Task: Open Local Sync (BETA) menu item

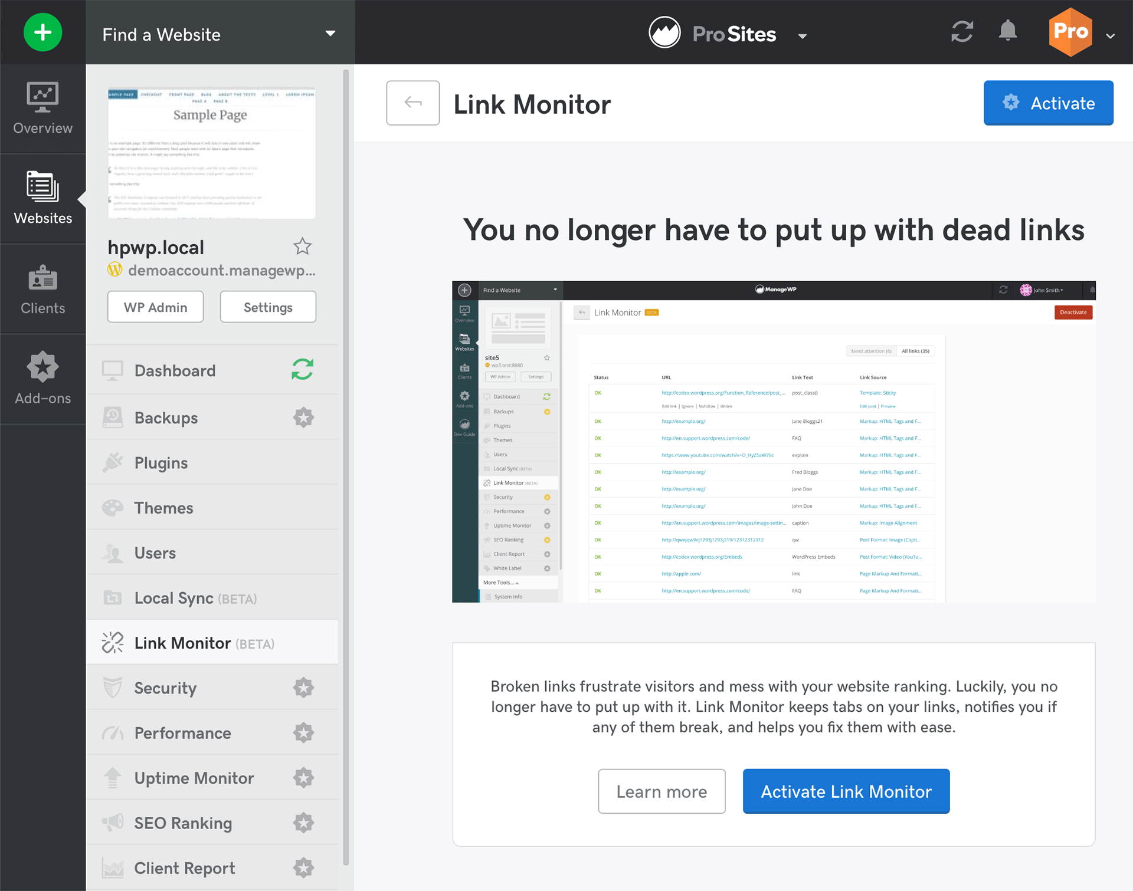Action: coord(212,597)
